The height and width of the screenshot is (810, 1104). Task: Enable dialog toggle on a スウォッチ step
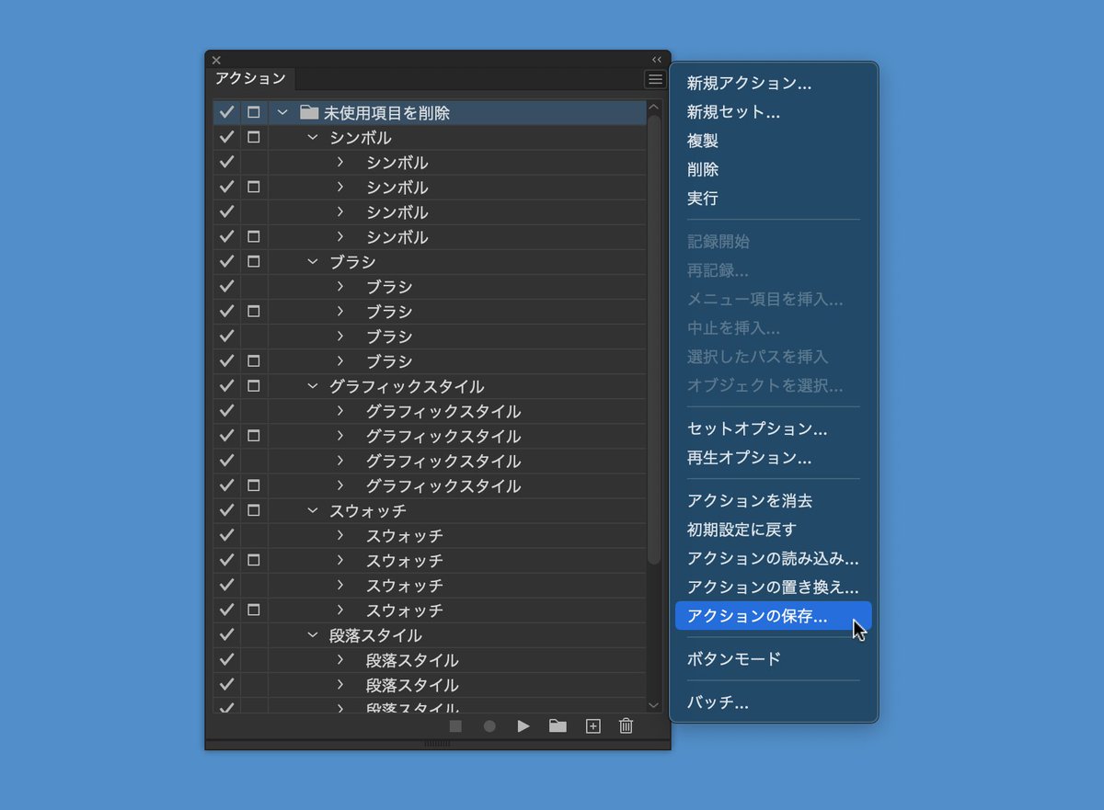click(256, 559)
